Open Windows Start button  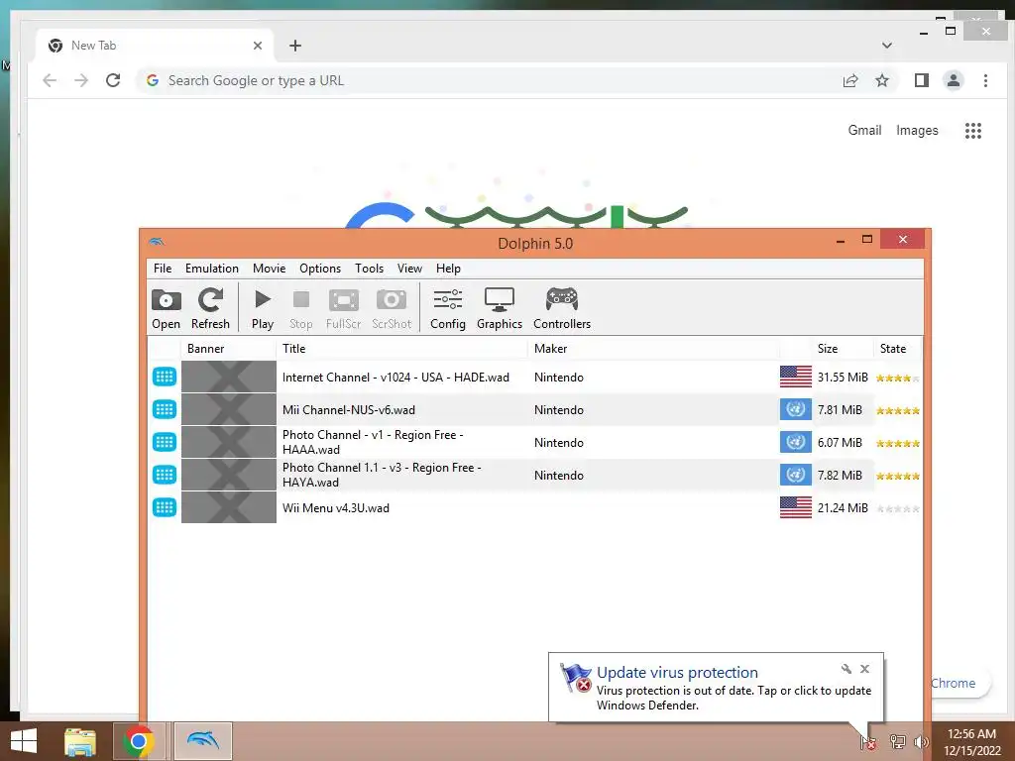tap(24, 741)
